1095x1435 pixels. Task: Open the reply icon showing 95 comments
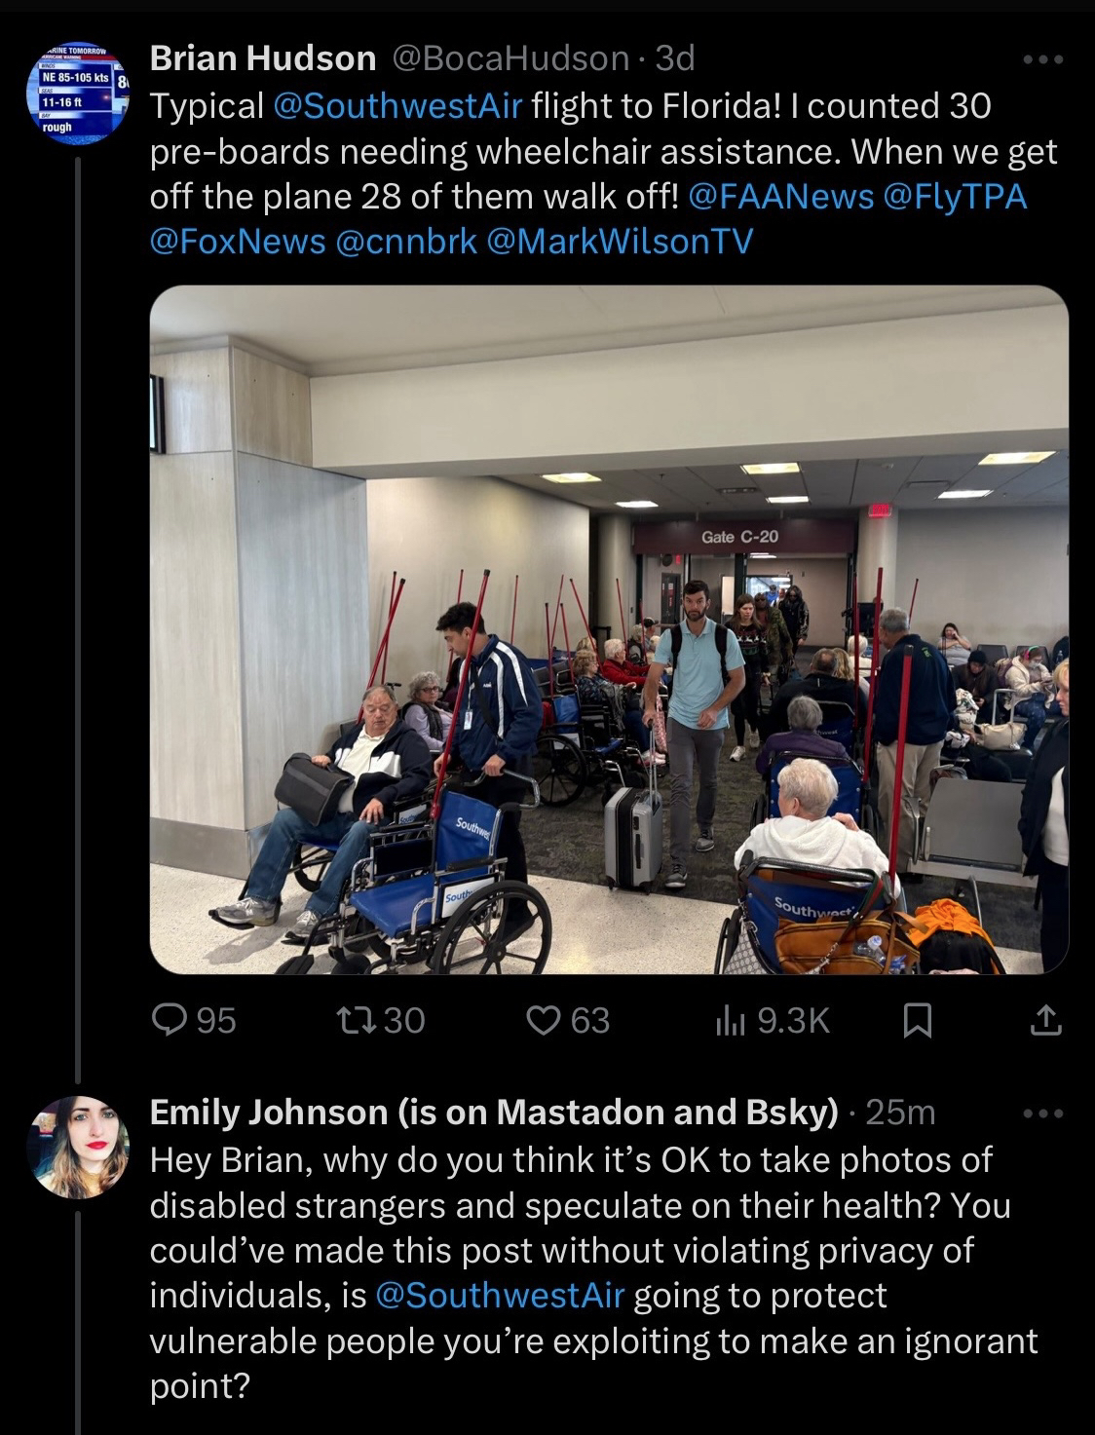pos(171,1020)
